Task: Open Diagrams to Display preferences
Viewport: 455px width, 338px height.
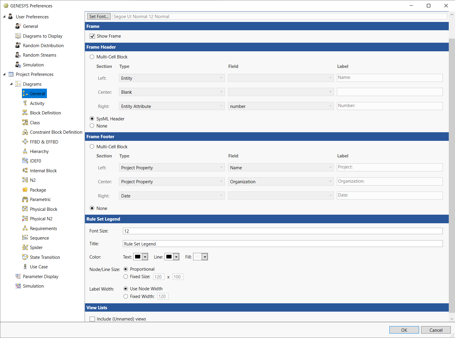Action: (x=42, y=36)
